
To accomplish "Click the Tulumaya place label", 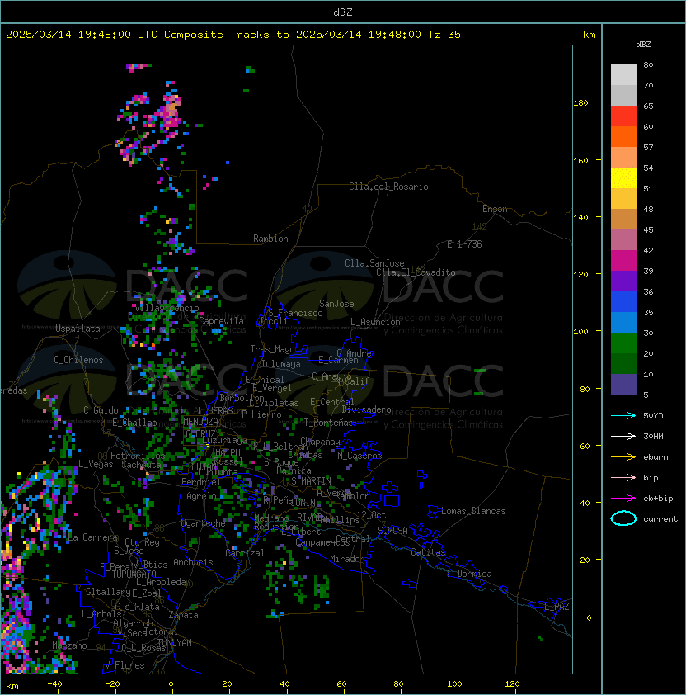I will 281,364.
